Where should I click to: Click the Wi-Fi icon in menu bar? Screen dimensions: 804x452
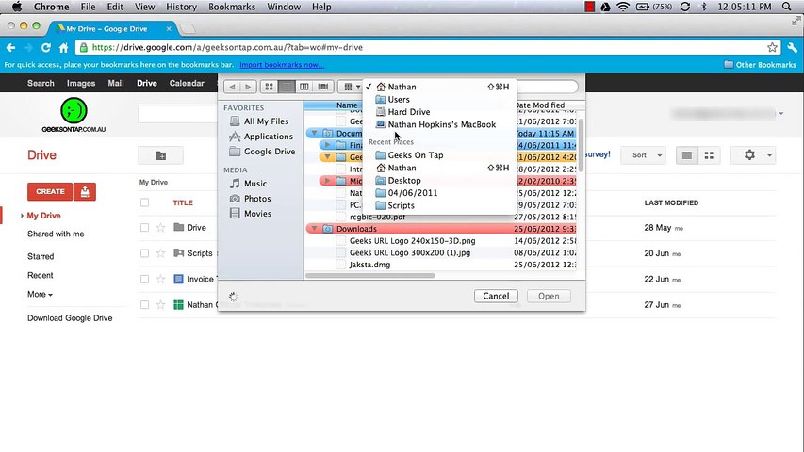tap(623, 7)
